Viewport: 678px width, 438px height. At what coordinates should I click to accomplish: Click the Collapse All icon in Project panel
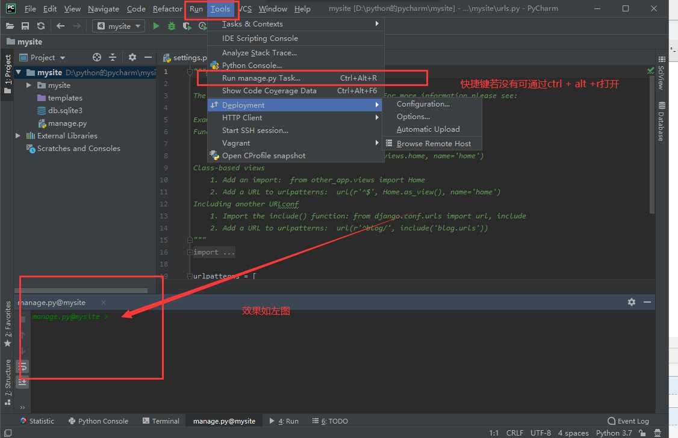point(113,57)
